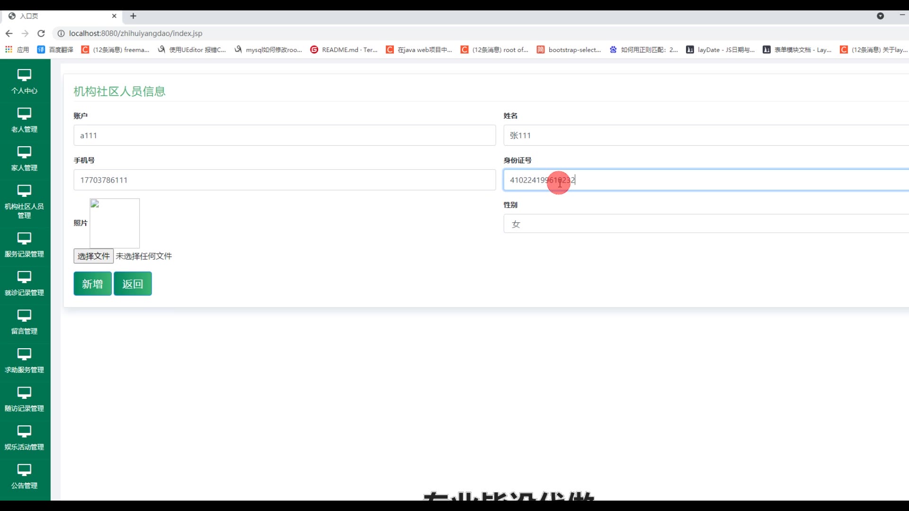This screenshot has width=909, height=511.
Task: Open 留言管理 sidebar icon
Action: (24, 316)
